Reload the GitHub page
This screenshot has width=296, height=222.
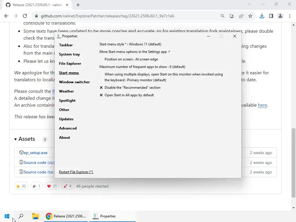click(25, 16)
